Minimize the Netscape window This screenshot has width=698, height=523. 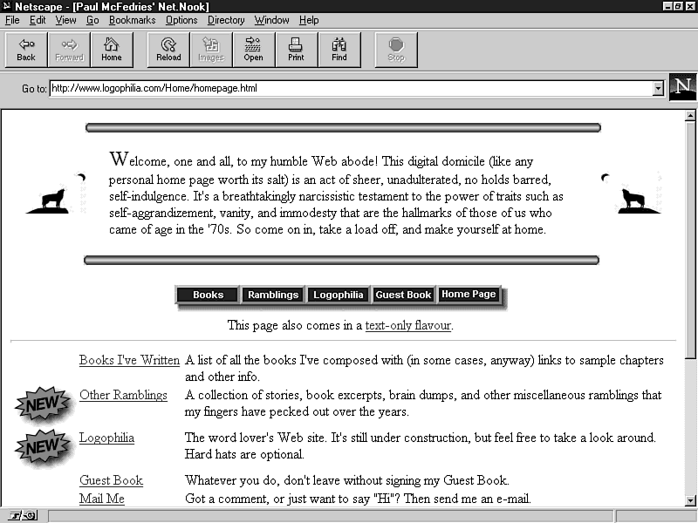pyautogui.click(x=667, y=6)
